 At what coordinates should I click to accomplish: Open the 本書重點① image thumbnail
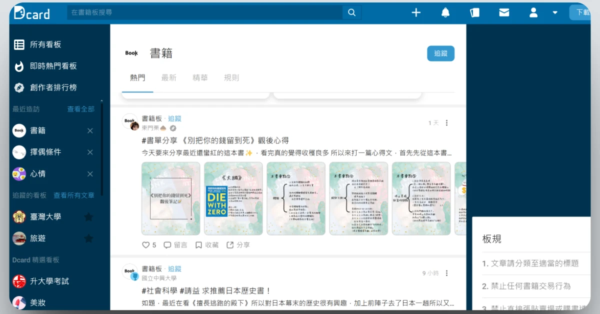296,198
